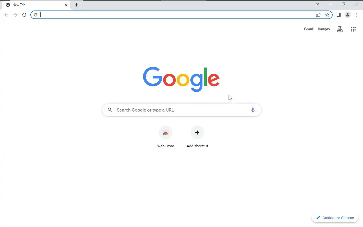Image resolution: width=363 pixels, height=227 pixels.
Task: Open Search Labs flask icon
Action: [x=340, y=29]
